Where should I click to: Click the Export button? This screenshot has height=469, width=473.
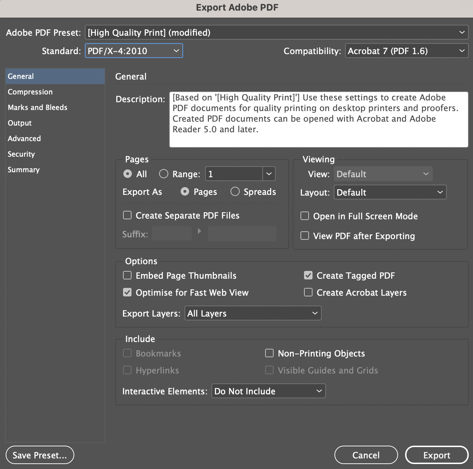[437, 455]
